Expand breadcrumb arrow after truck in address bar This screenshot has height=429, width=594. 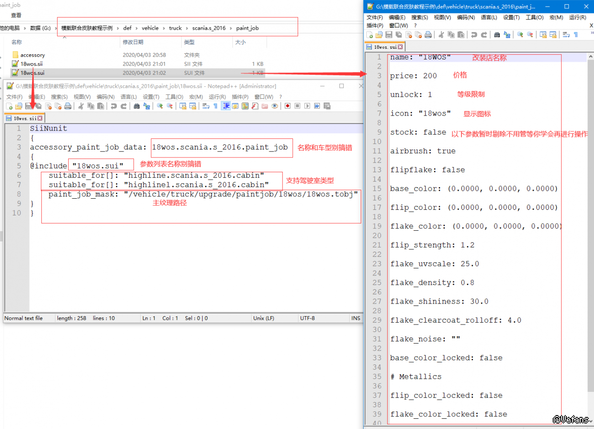[x=187, y=28]
